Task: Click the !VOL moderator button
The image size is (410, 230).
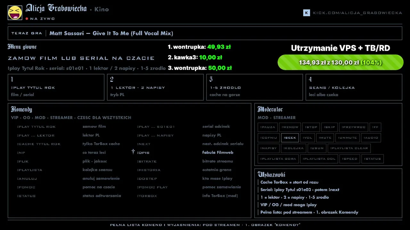Action: [x=307, y=138]
